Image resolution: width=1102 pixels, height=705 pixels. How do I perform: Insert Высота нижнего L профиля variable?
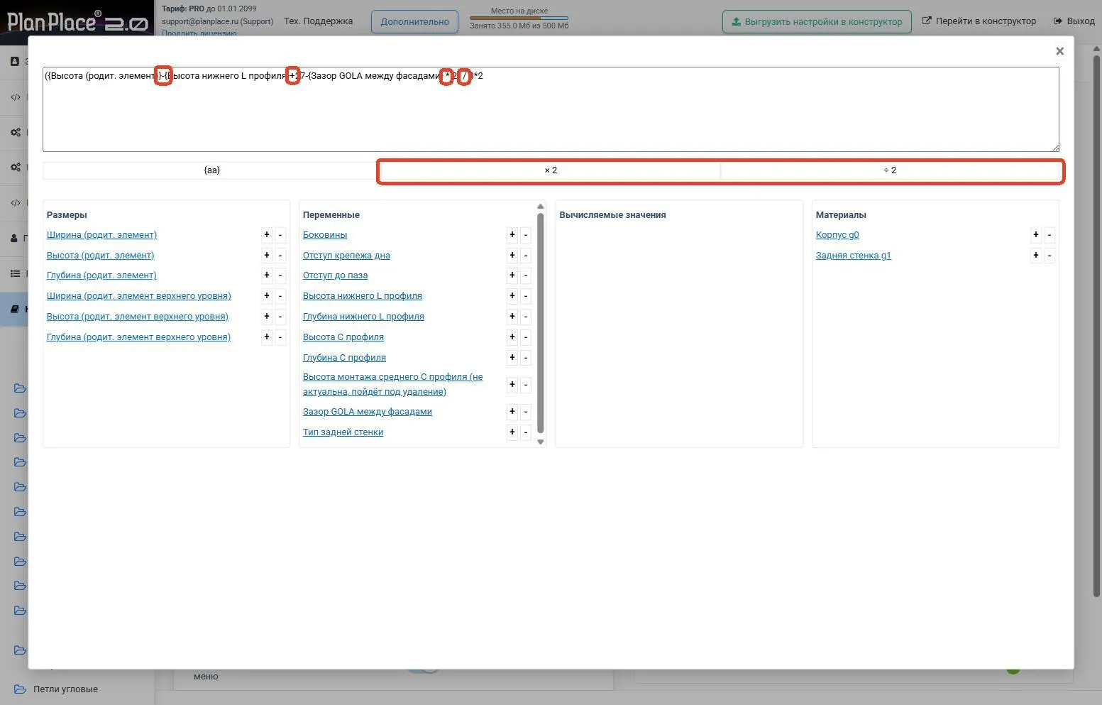[x=363, y=296]
